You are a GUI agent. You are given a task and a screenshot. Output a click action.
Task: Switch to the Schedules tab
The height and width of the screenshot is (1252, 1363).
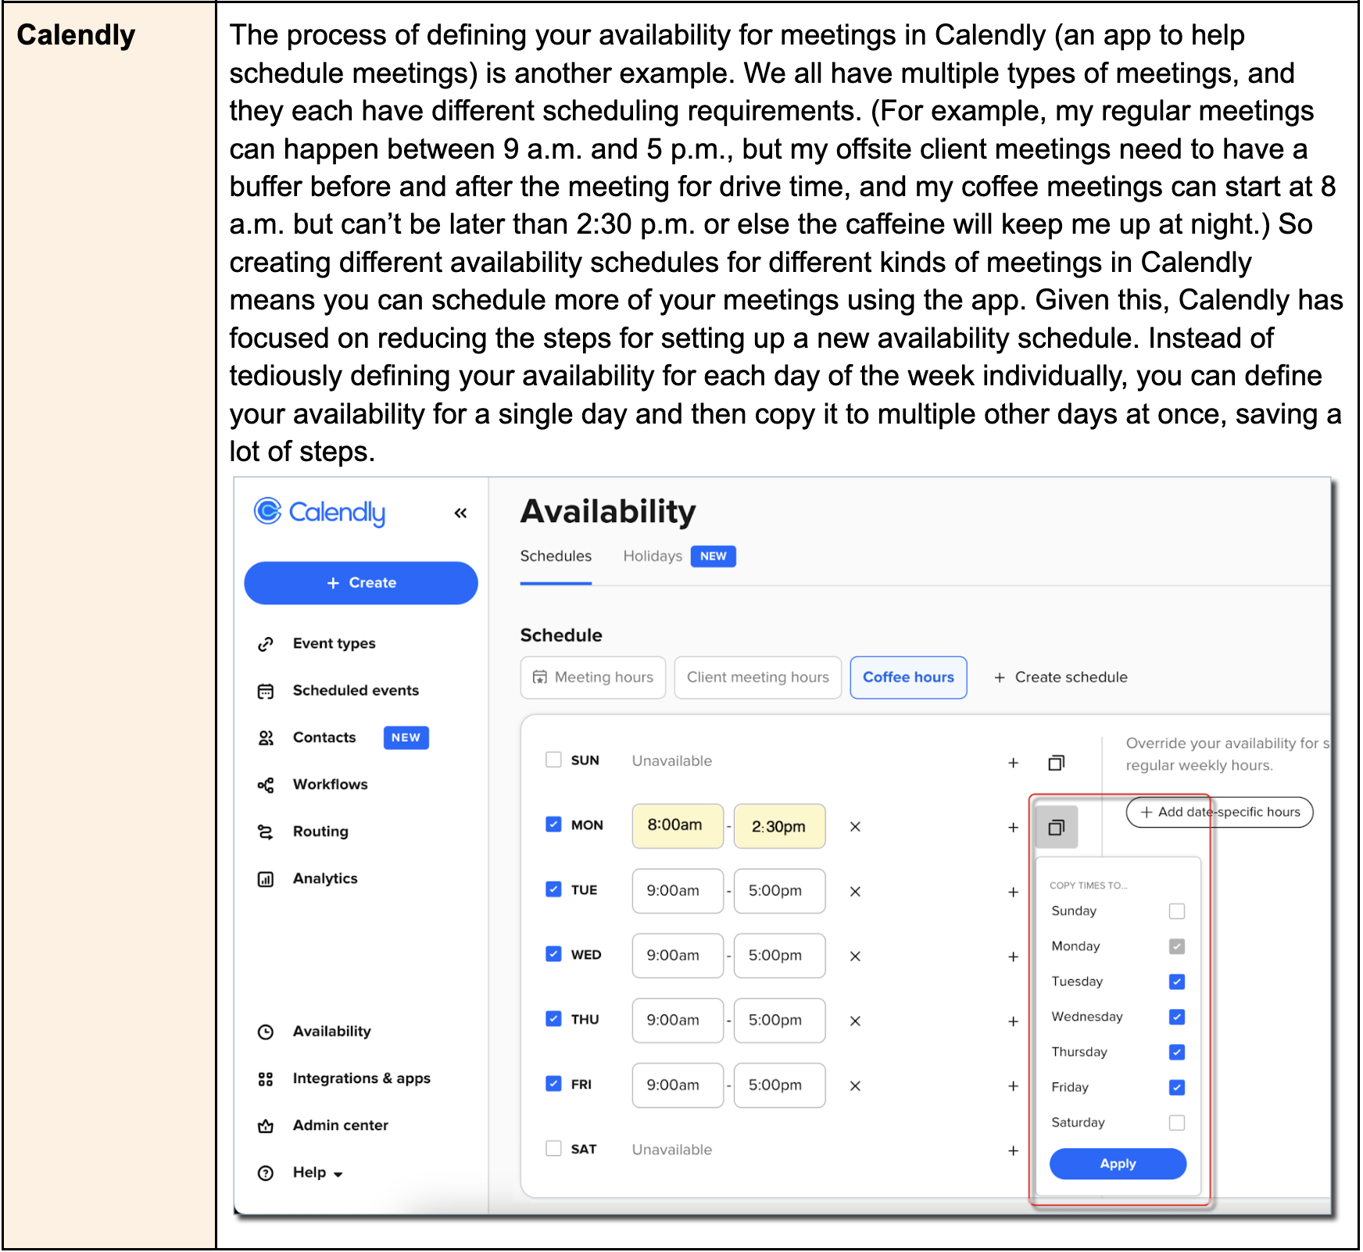click(x=556, y=556)
